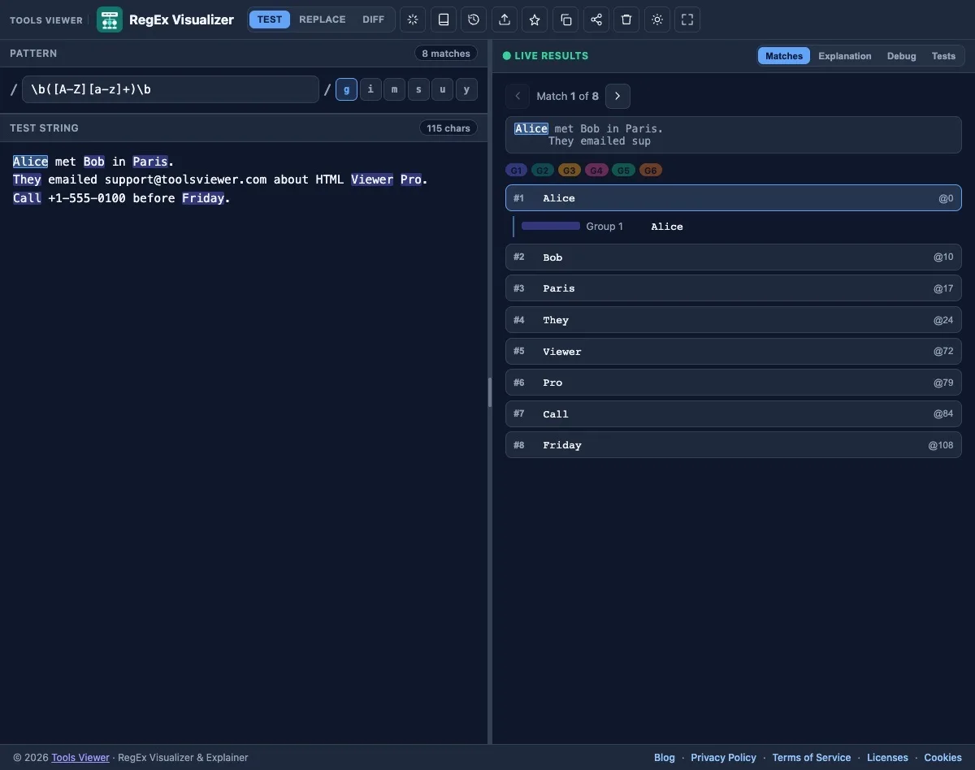Click the copy icon in toolbar

pyautogui.click(x=565, y=19)
